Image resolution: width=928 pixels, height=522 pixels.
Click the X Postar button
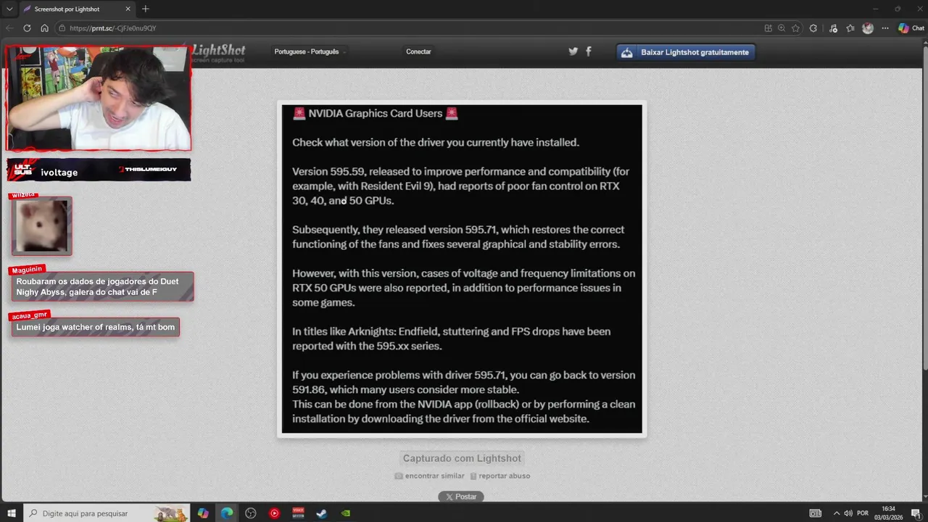coord(461,497)
